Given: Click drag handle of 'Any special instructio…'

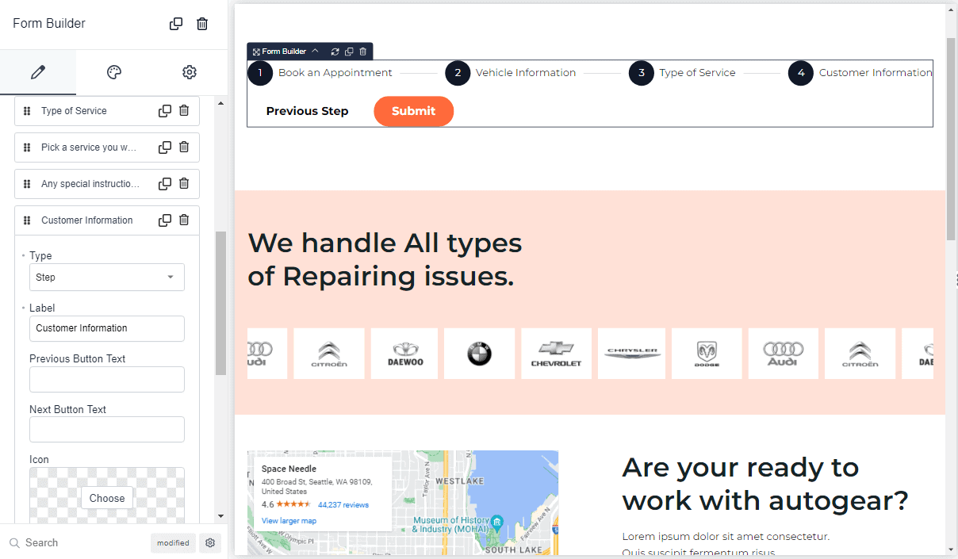Looking at the screenshot, I should (x=27, y=184).
